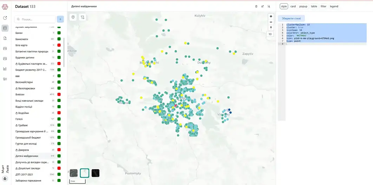The width and height of the screenshot is (373, 185).
Task: Toggle green status square for Банкомати
Action: click(x=59, y=39)
